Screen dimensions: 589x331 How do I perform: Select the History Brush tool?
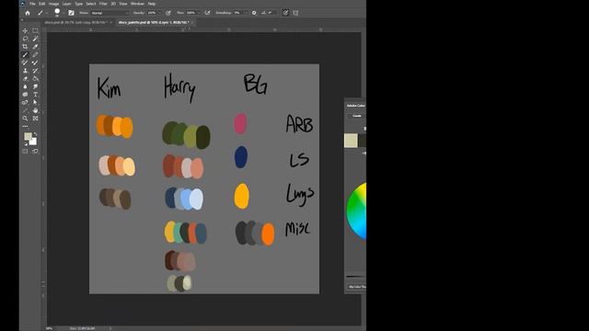(35, 71)
